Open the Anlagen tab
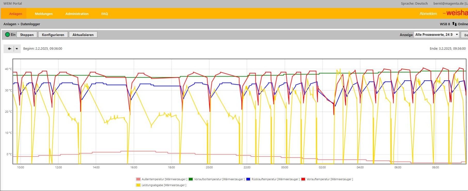The width and height of the screenshot is (468, 191). pyautogui.click(x=15, y=14)
